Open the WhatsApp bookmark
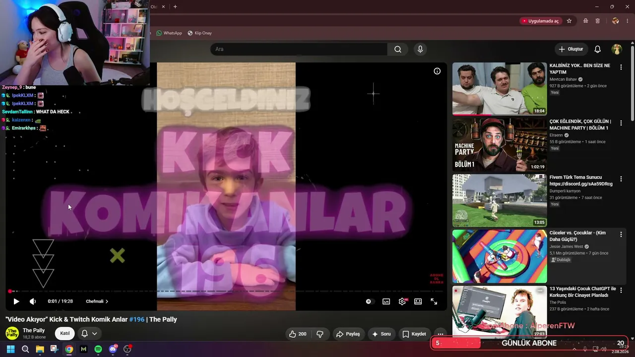The image size is (635, 357). click(169, 33)
